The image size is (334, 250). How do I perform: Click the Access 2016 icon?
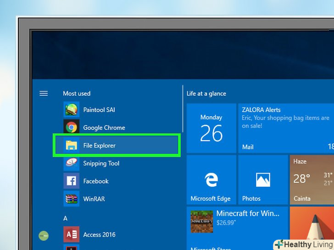72,234
